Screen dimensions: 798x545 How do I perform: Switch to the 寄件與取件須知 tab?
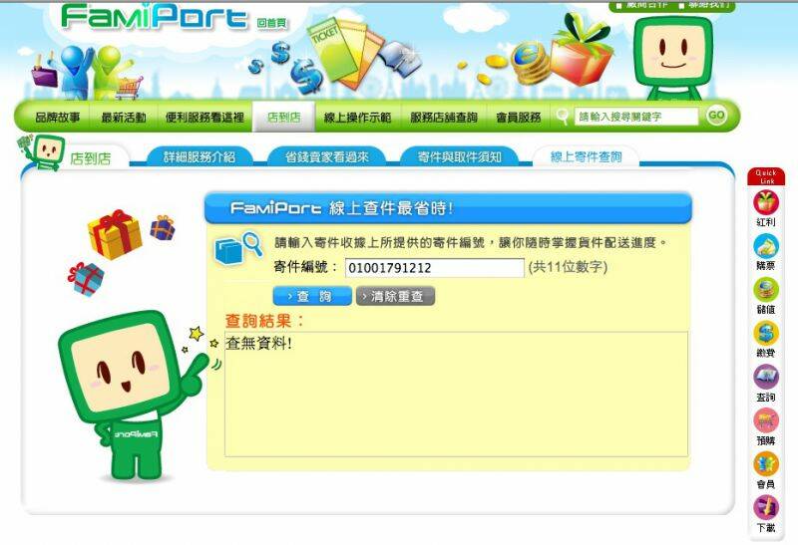(460, 157)
